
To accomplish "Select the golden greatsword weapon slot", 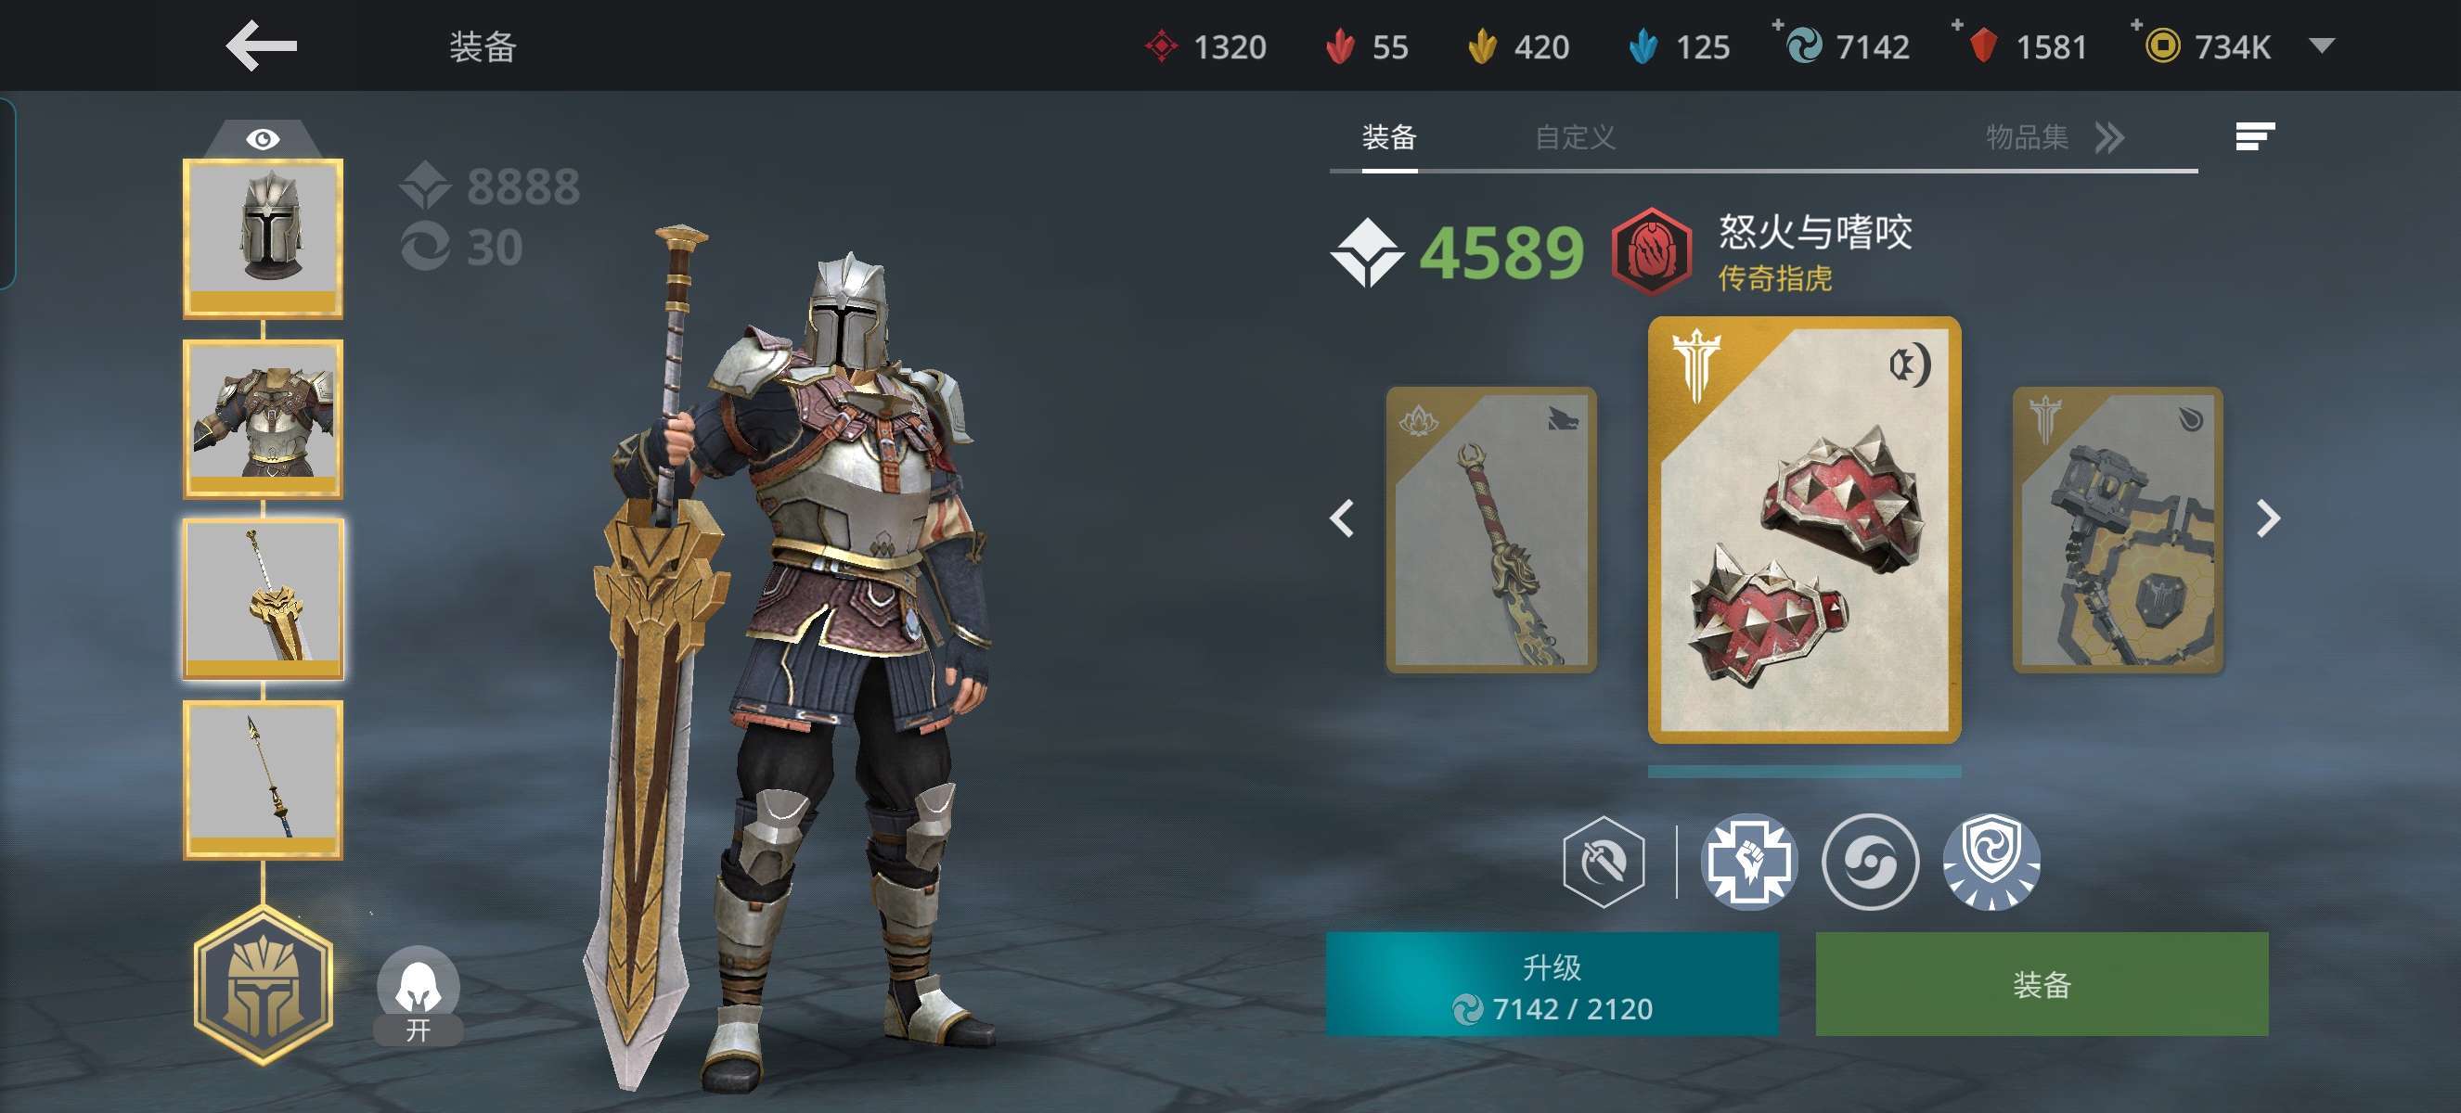I will [x=263, y=598].
